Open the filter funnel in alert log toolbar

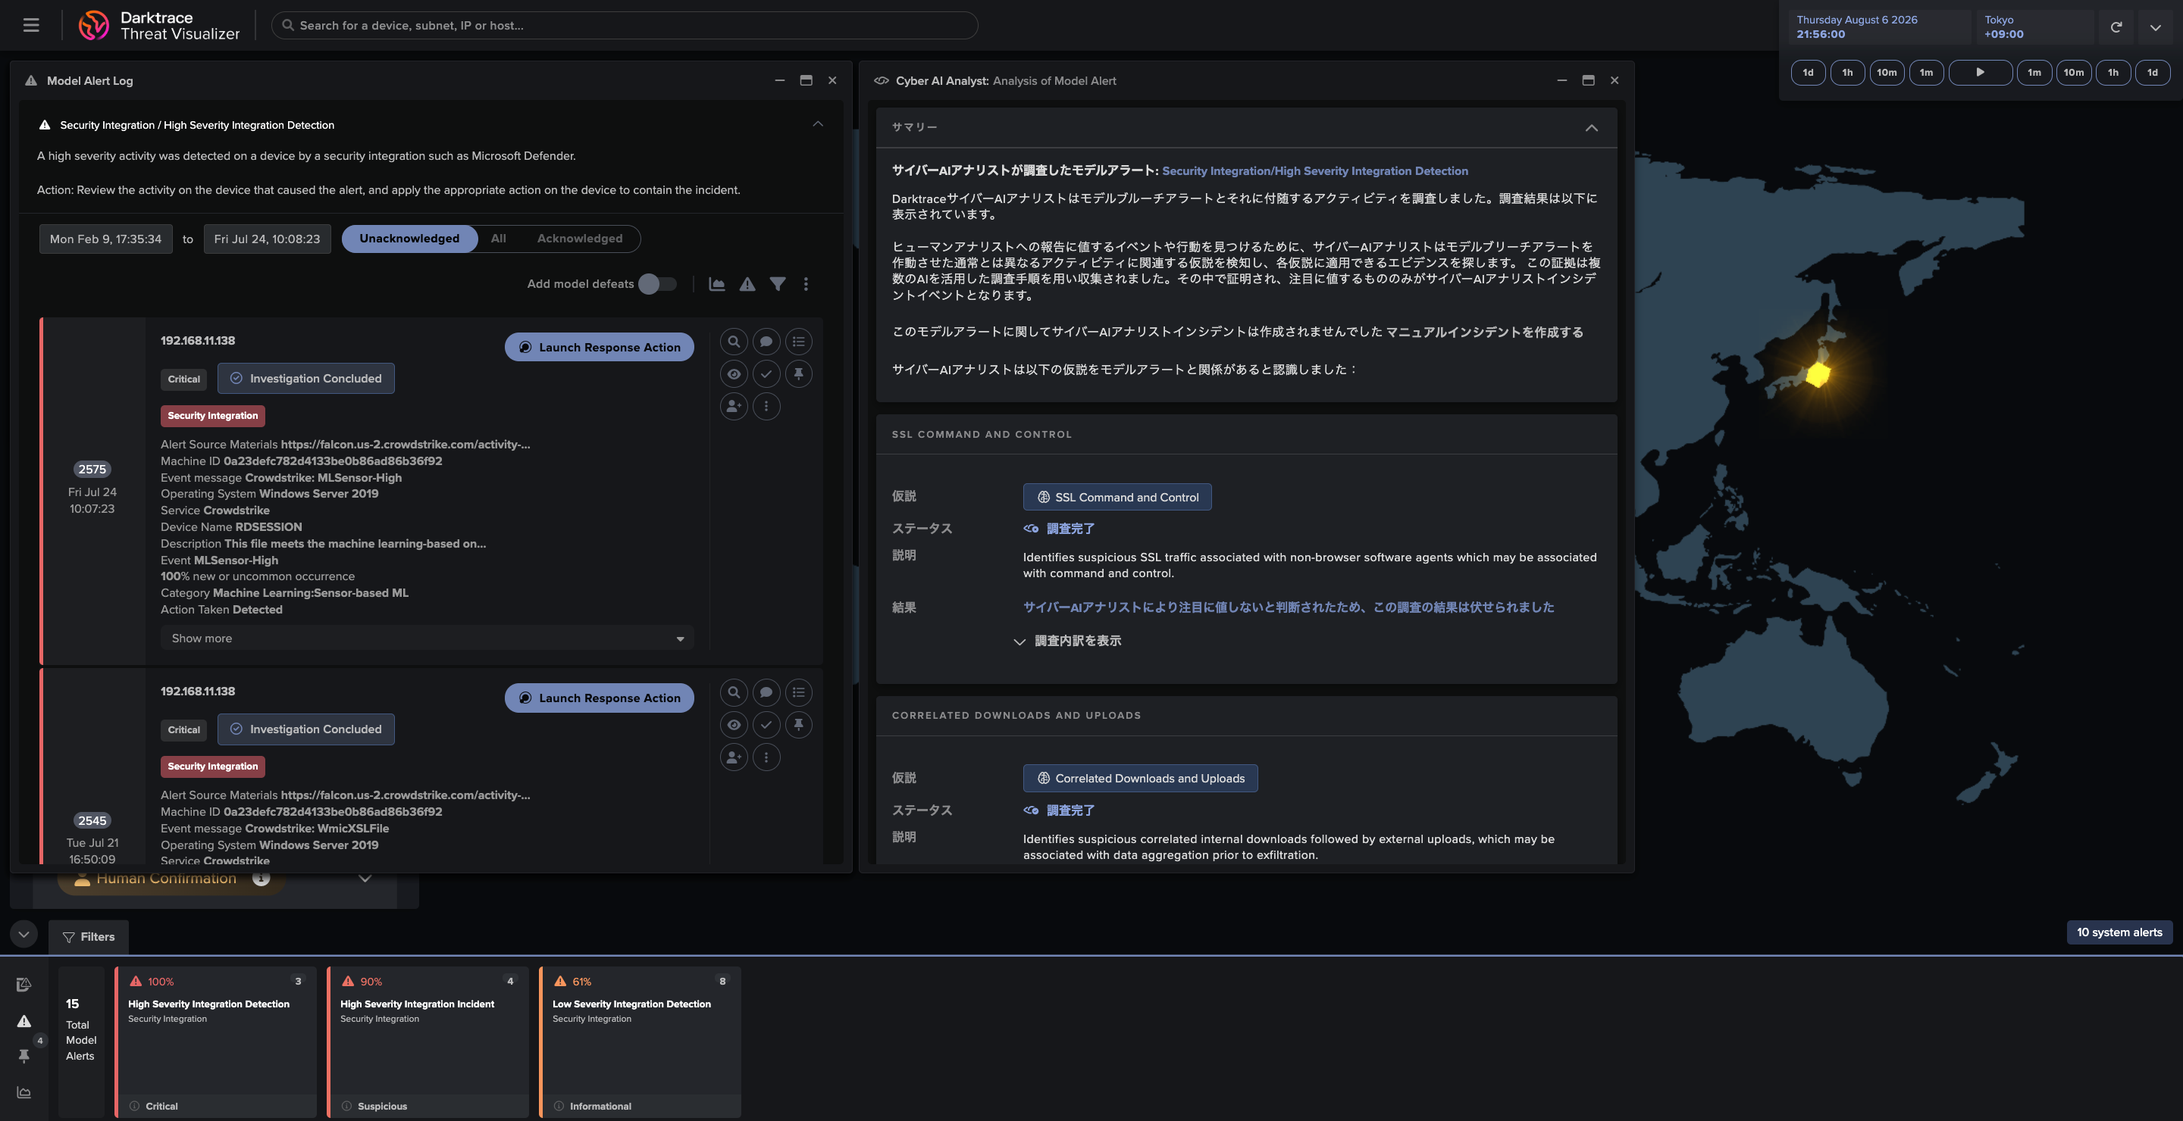[x=777, y=285]
